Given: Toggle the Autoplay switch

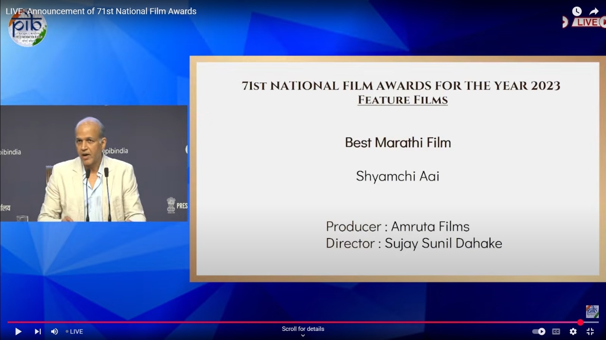Looking at the screenshot, I should point(539,331).
